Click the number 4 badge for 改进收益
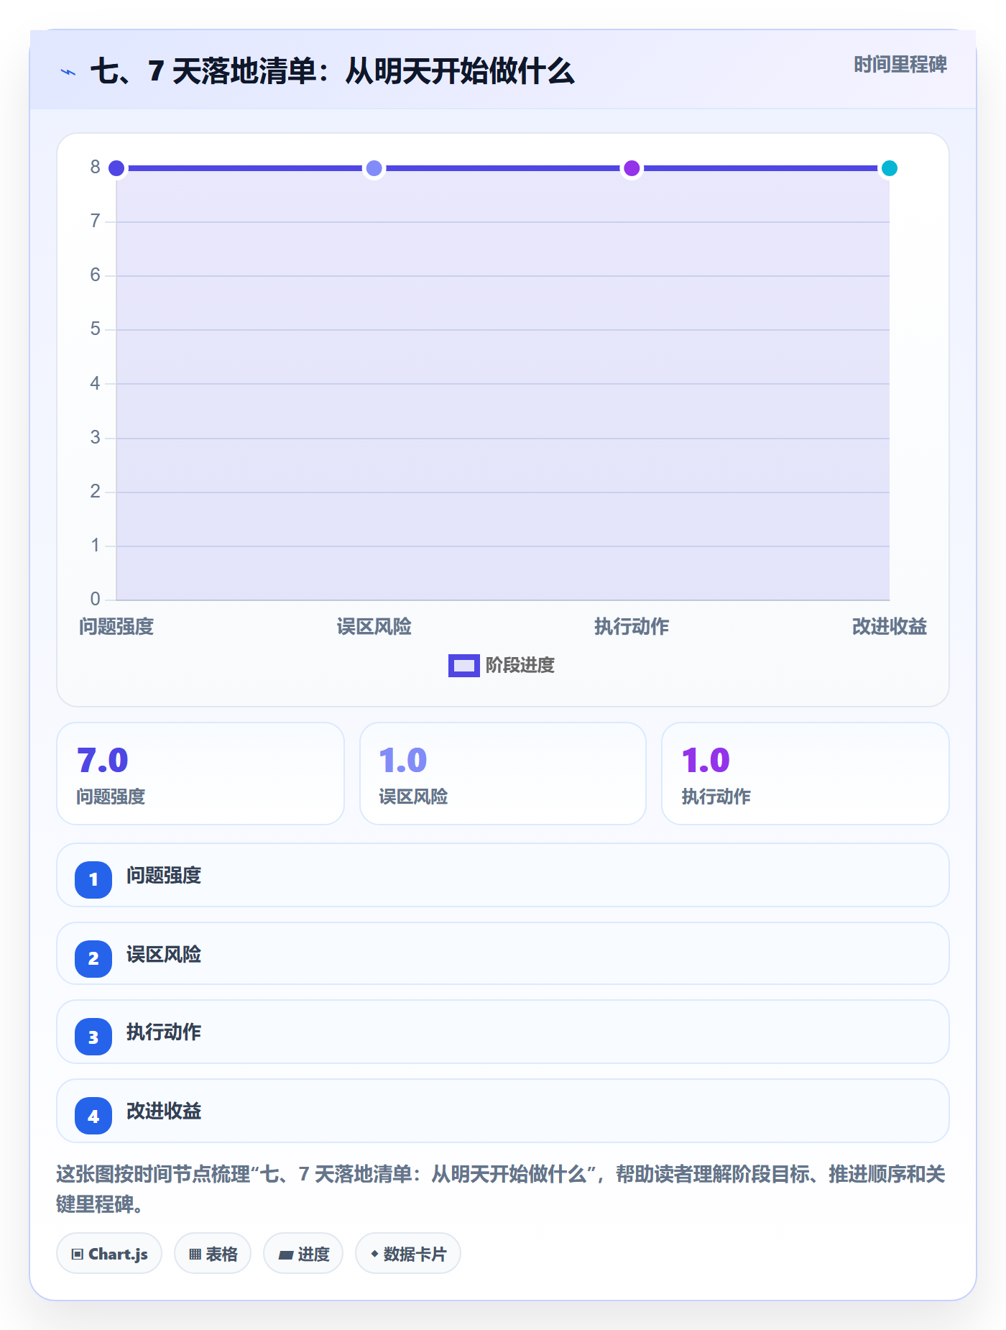This screenshot has height=1330, width=1006. [x=93, y=1116]
